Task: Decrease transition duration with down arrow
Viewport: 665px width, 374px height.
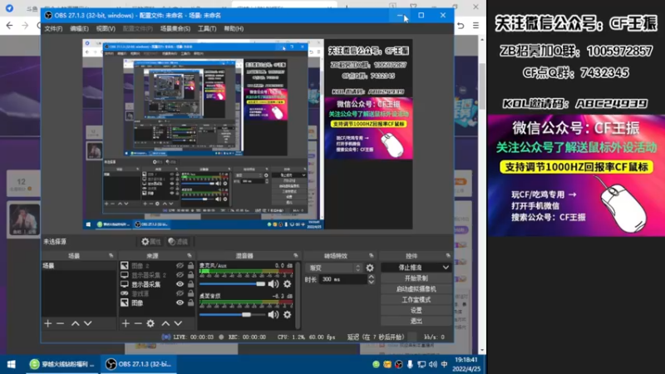Action: tap(371, 282)
